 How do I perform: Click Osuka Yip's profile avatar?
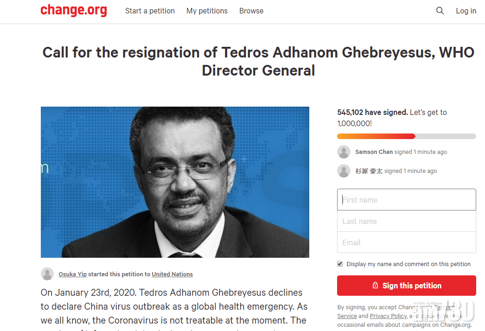click(x=47, y=274)
